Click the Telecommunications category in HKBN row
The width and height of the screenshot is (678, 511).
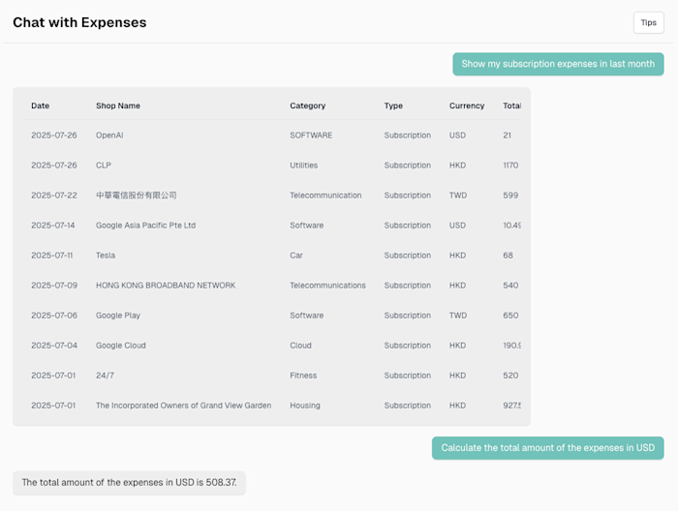point(327,286)
